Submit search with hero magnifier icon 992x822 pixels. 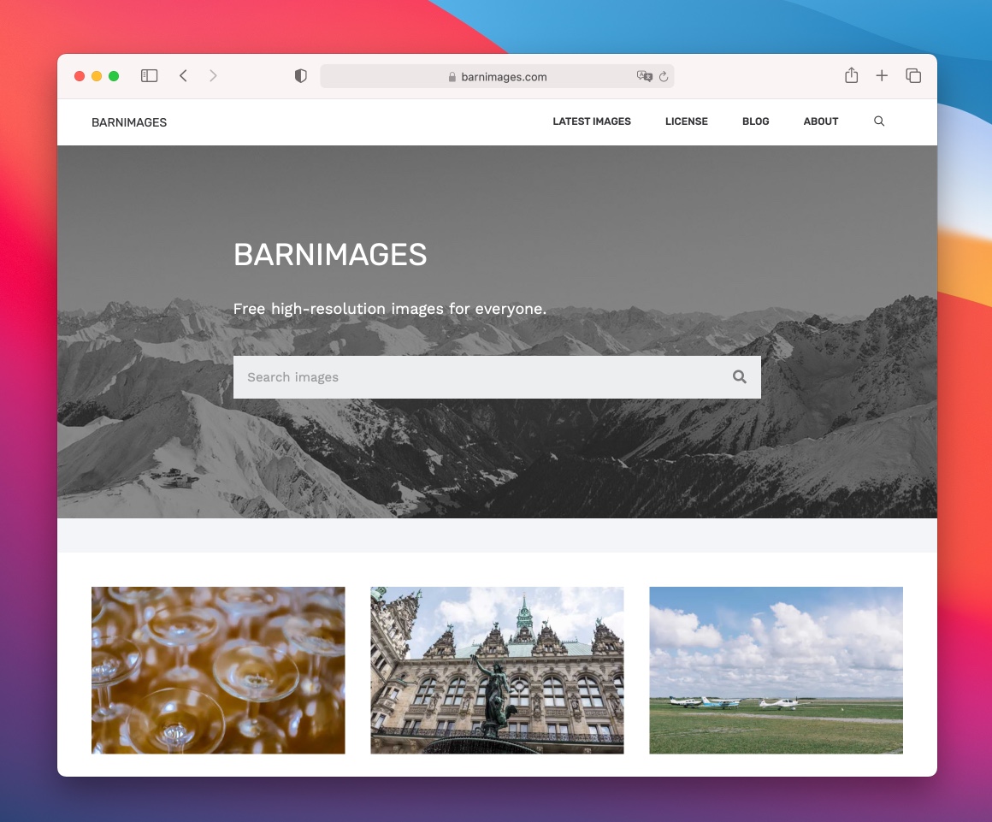tap(740, 377)
